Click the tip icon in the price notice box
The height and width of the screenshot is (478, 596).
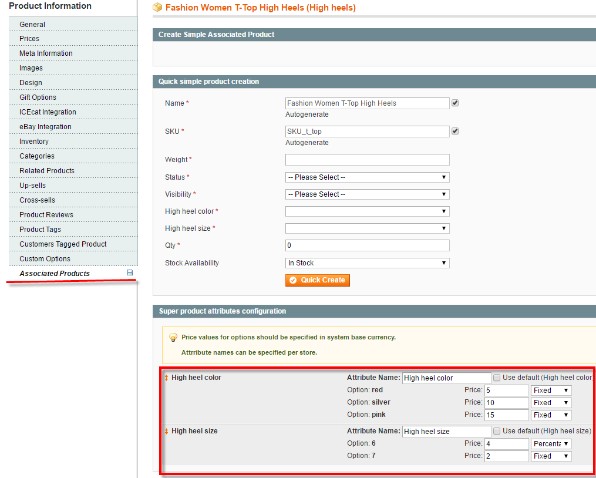pos(173,338)
